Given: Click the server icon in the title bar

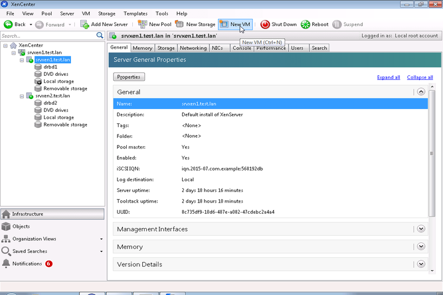Looking at the screenshot, I should pos(113,36).
